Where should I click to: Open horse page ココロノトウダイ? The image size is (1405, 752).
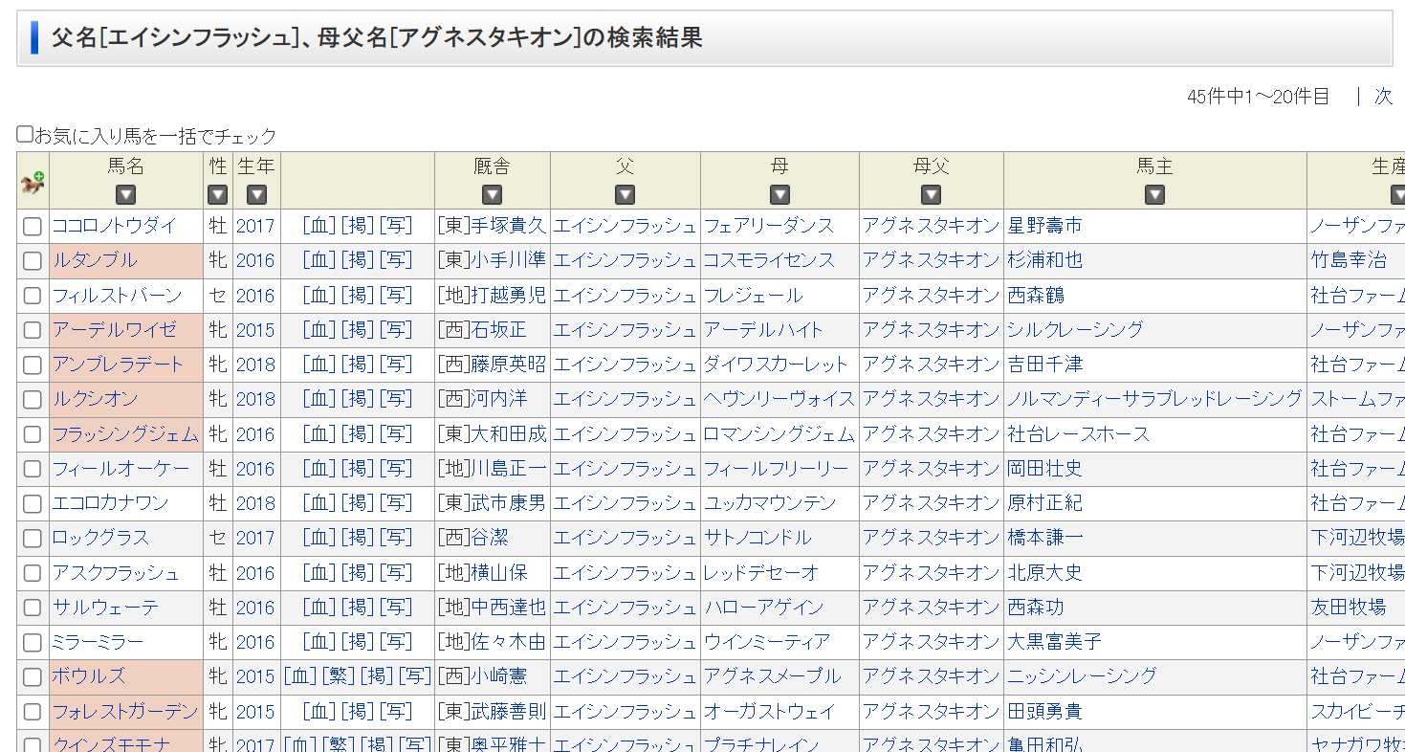(x=115, y=226)
